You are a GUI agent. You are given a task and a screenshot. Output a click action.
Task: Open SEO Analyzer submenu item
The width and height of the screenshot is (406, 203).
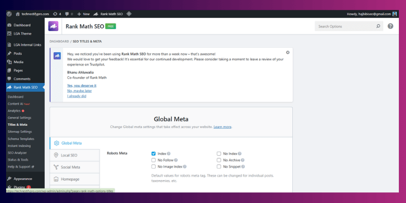pos(17,153)
